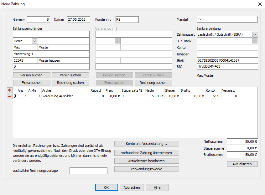
Task: Click the Konto column header in table
Action: (213, 90)
